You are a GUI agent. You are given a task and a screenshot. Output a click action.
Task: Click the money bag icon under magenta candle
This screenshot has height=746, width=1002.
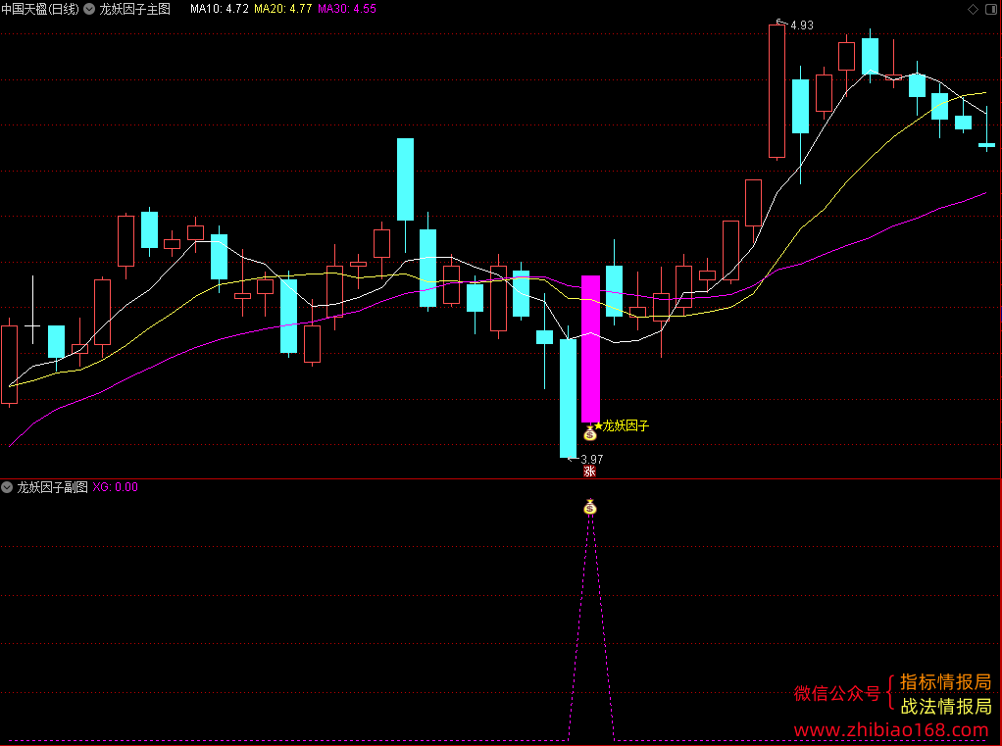(590, 433)
